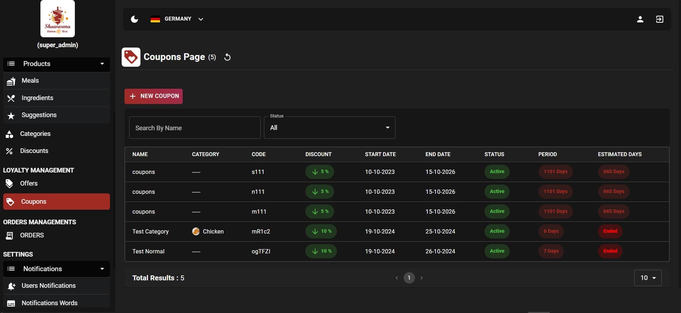681x313 pixels.
Task: Go to Ingredients page
Action: click(x=37, y=98)
